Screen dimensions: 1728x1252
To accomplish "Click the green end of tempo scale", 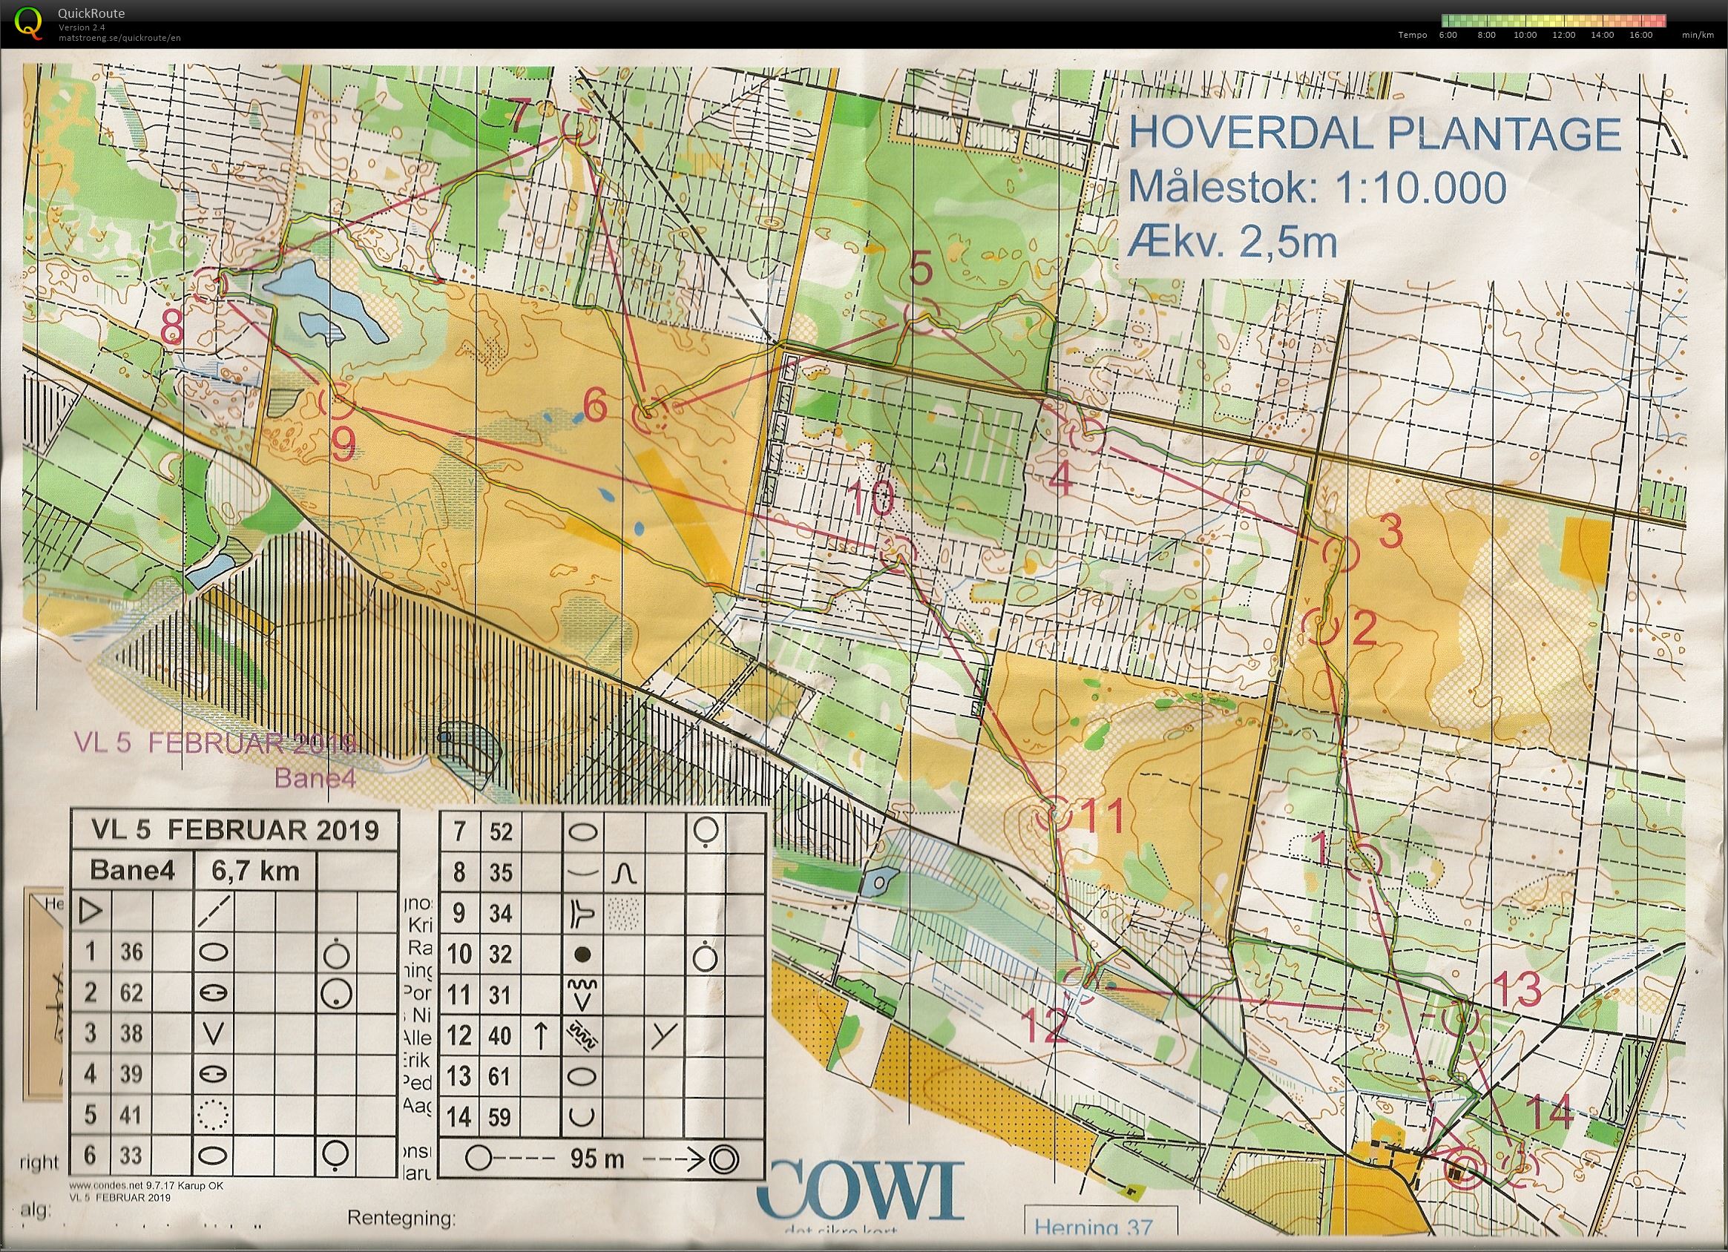I will click(1448, 21).
